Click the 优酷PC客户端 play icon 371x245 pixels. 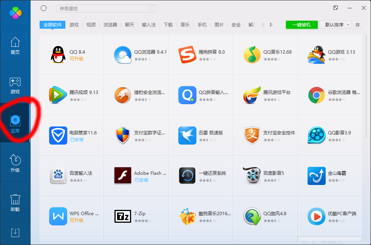coord(316,216)
